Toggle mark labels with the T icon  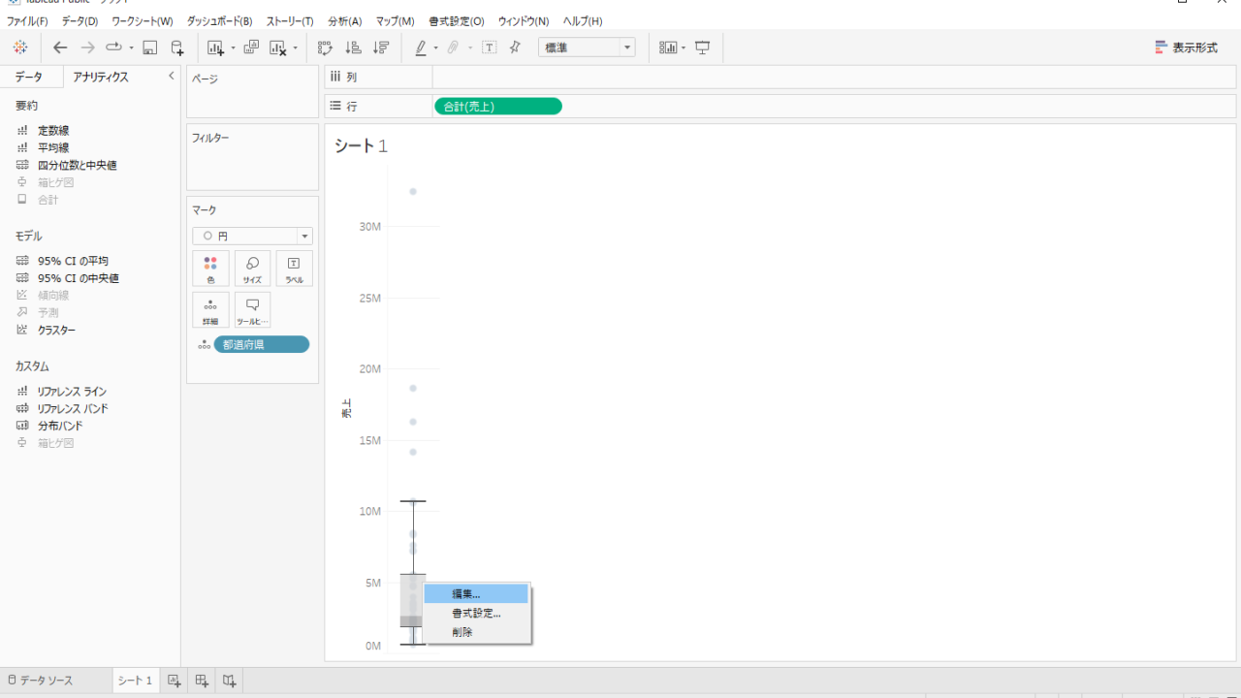click(490, 48)
